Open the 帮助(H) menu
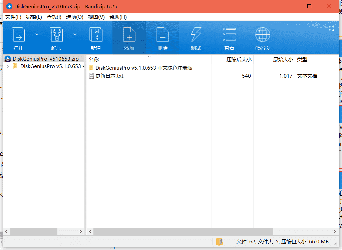 (118, 17)
